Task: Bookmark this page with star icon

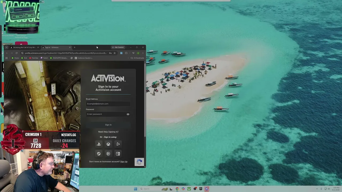Action: (115, 53)
